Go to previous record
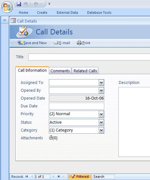Screen dimensions: 150x180 [32, 177]
